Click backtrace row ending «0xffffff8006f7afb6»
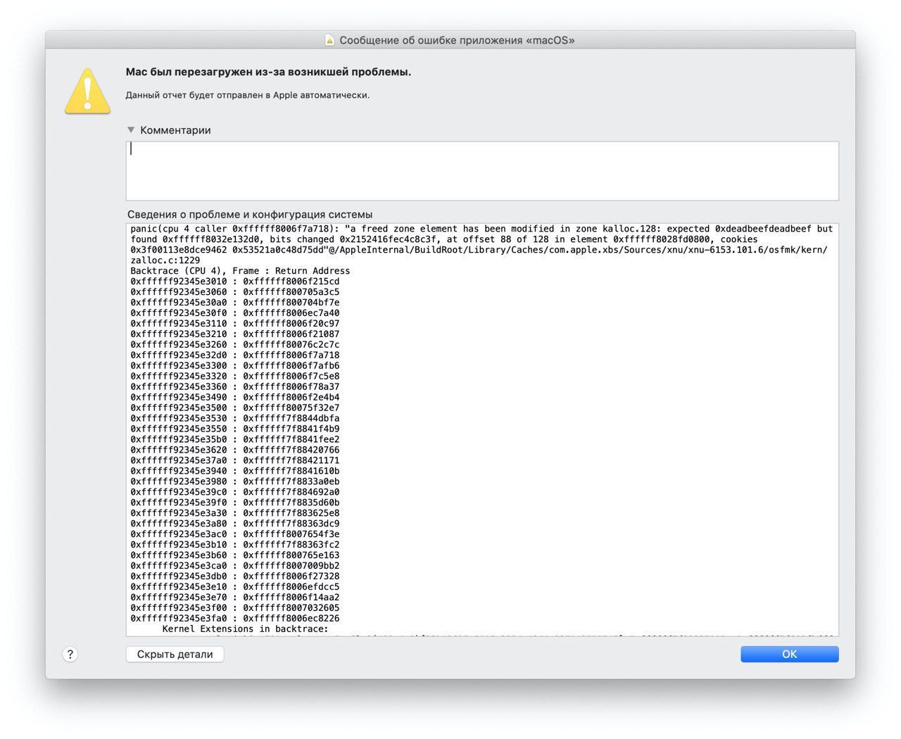The width and height of the screenshot is (901, 739). [235, 366]
